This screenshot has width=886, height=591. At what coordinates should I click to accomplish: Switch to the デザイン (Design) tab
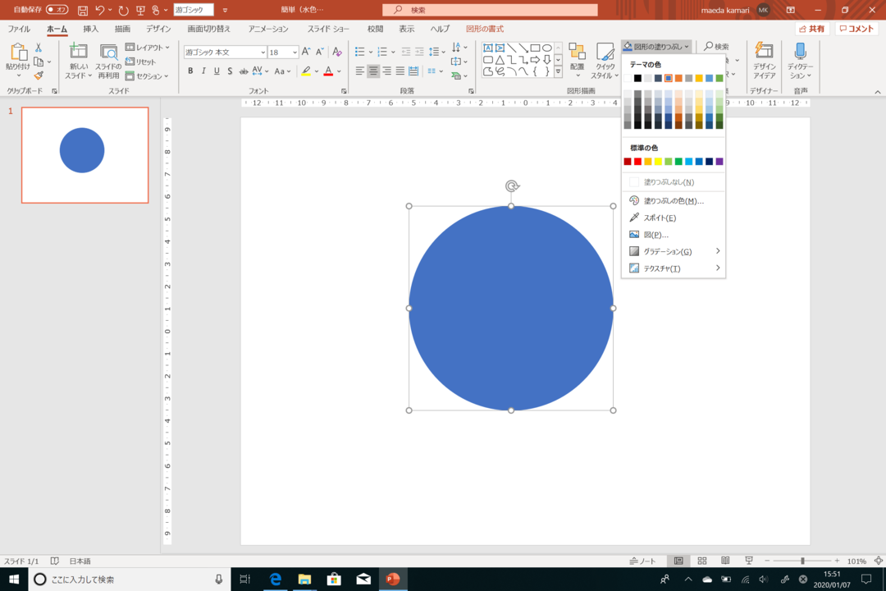(x=158, y=29)
